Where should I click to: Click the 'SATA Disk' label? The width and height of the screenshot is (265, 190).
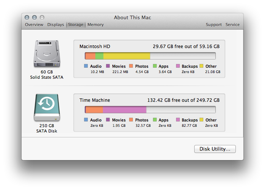pos(47,131)
